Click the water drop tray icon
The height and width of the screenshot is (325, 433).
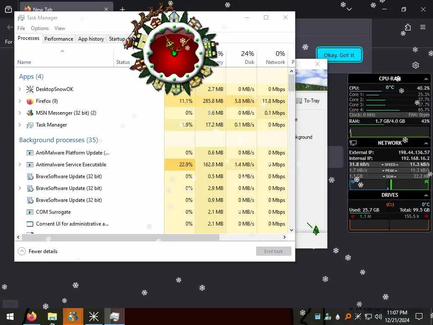point(338,317)
